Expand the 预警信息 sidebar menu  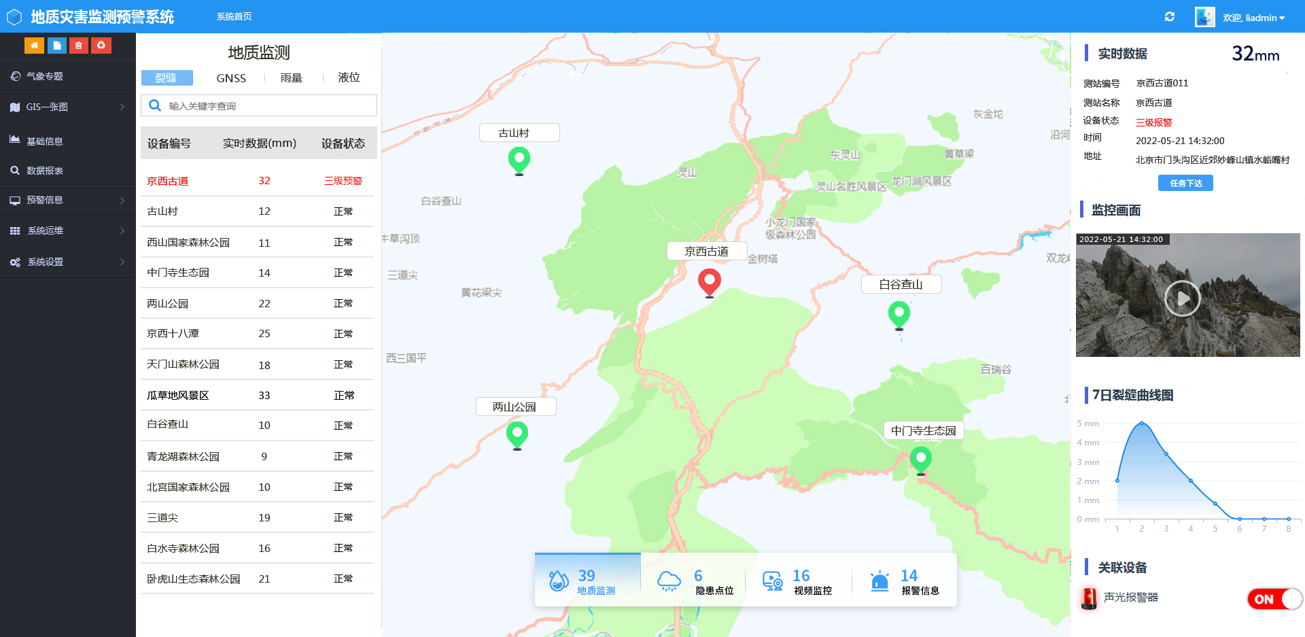pyautogui.click(x=68, y=200)
